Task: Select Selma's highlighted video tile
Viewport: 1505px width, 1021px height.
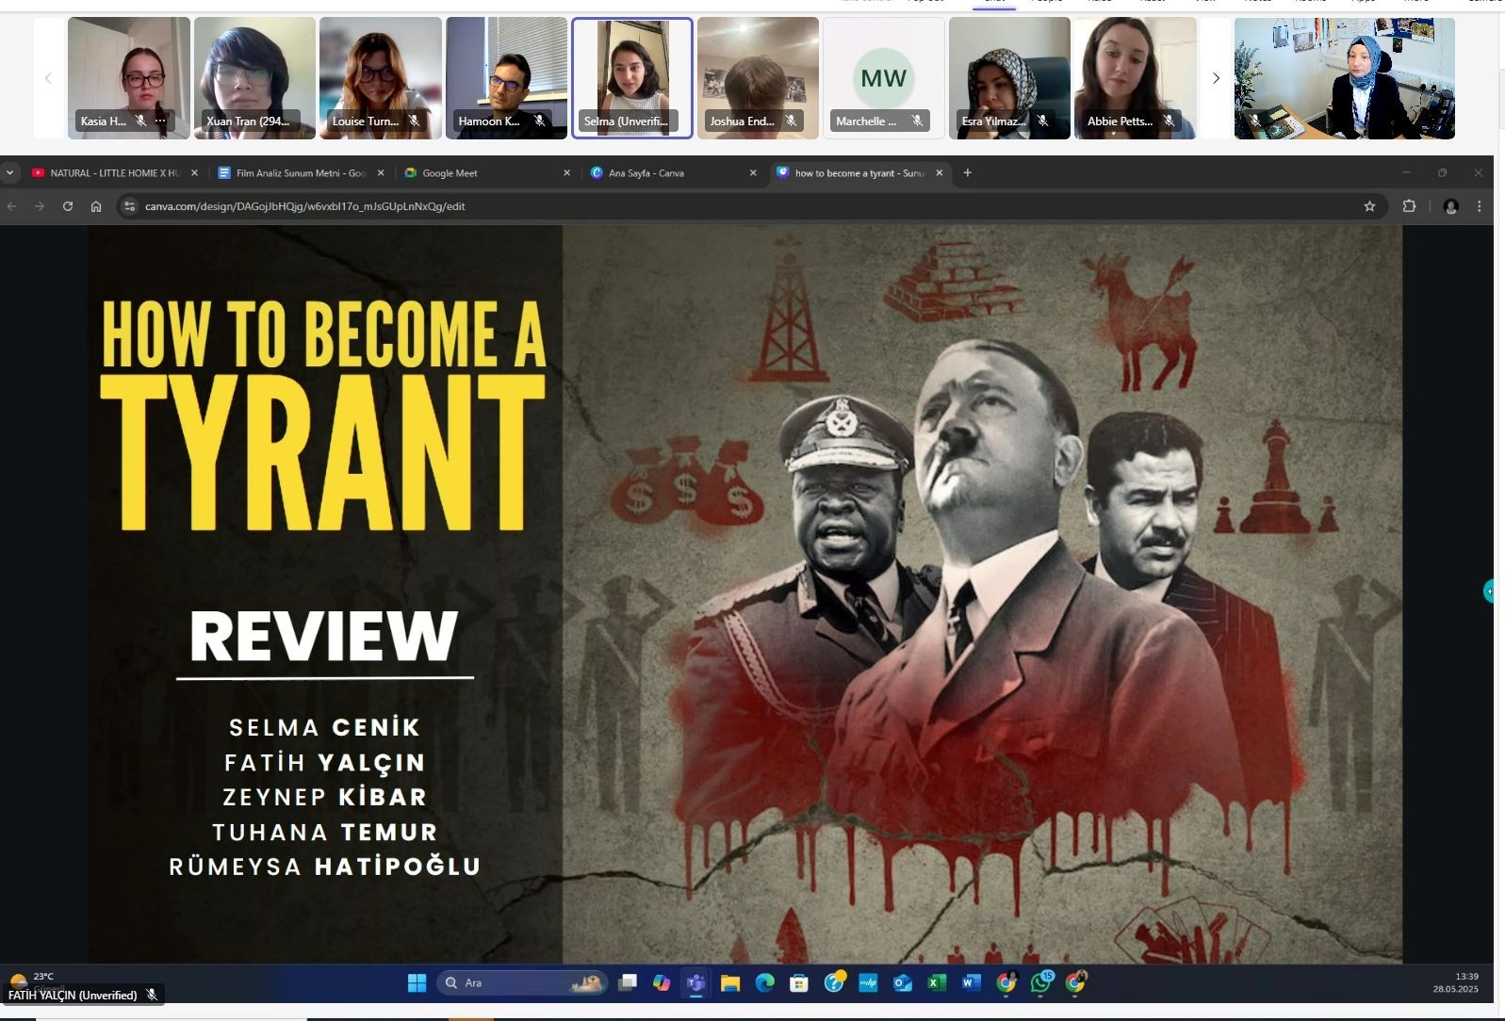Action: tap(632, 78)
